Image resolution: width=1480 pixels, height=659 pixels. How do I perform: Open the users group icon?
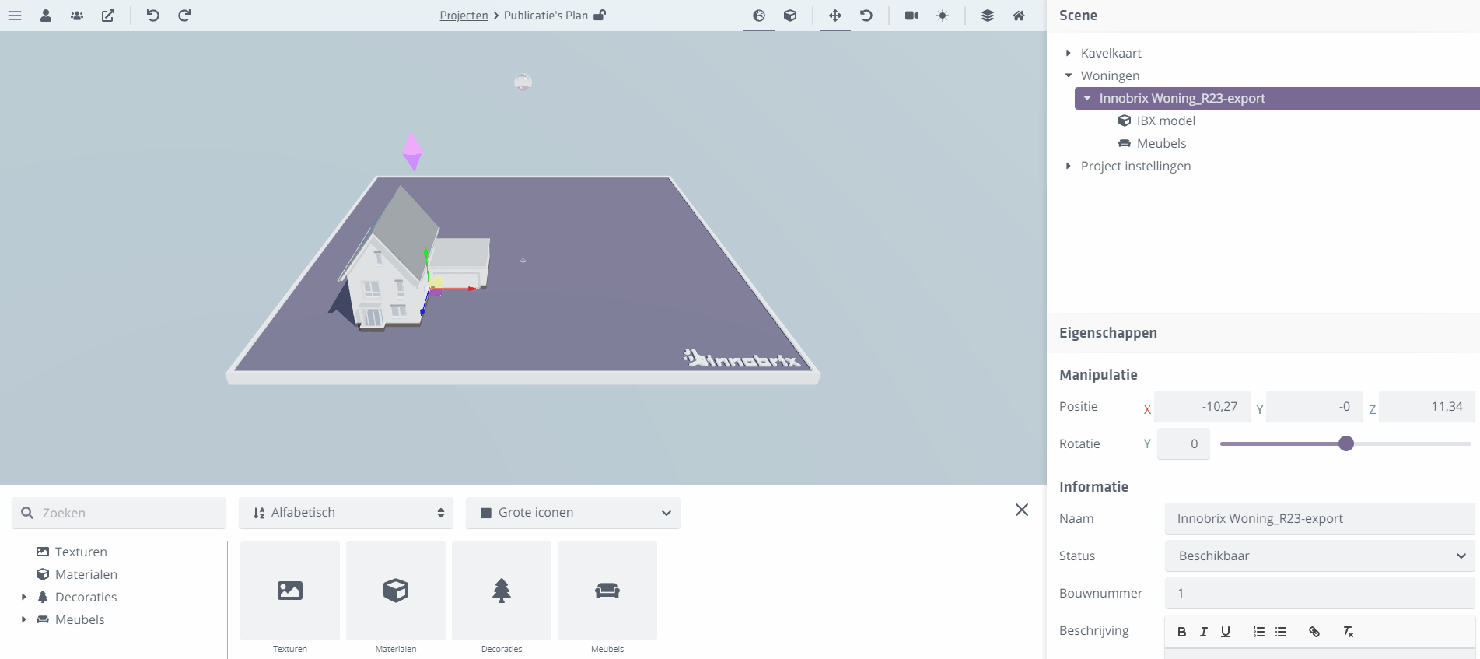pyautogui.click(x=77, y=16)
